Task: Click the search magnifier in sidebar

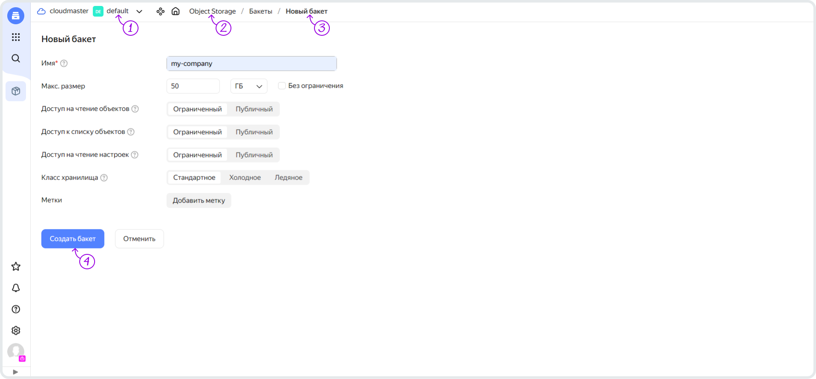Action: [x=16, y=58]
